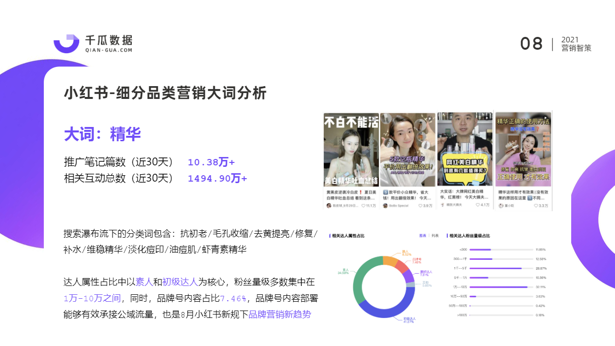Click the heart icon next to 3.3万
The image size is (615, 346).
536,206
